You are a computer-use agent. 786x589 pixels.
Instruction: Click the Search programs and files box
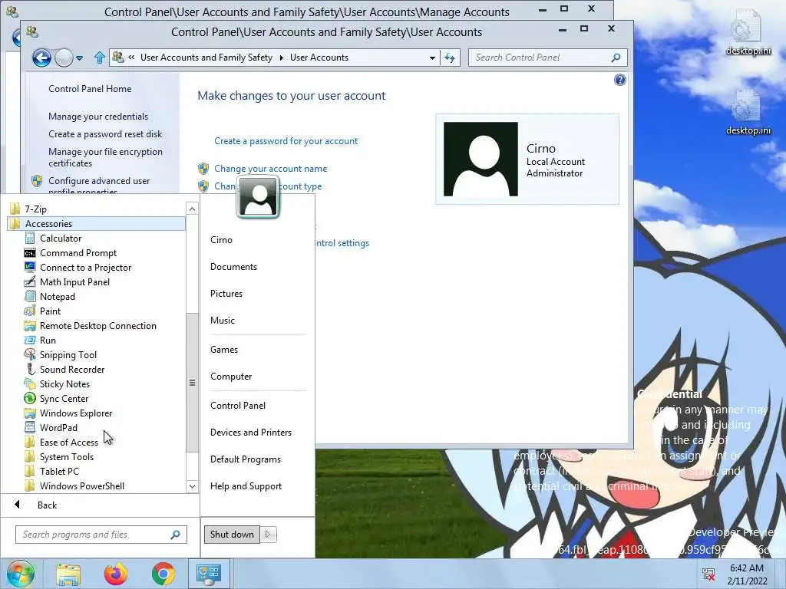[101, 535]
